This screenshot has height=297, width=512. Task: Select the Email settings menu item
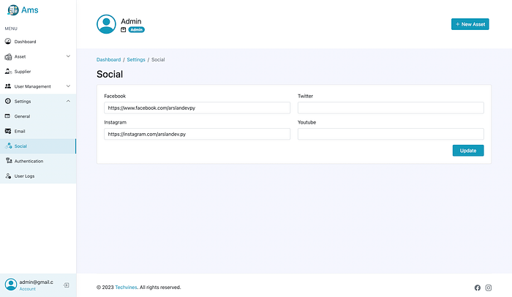pos(38,132)
